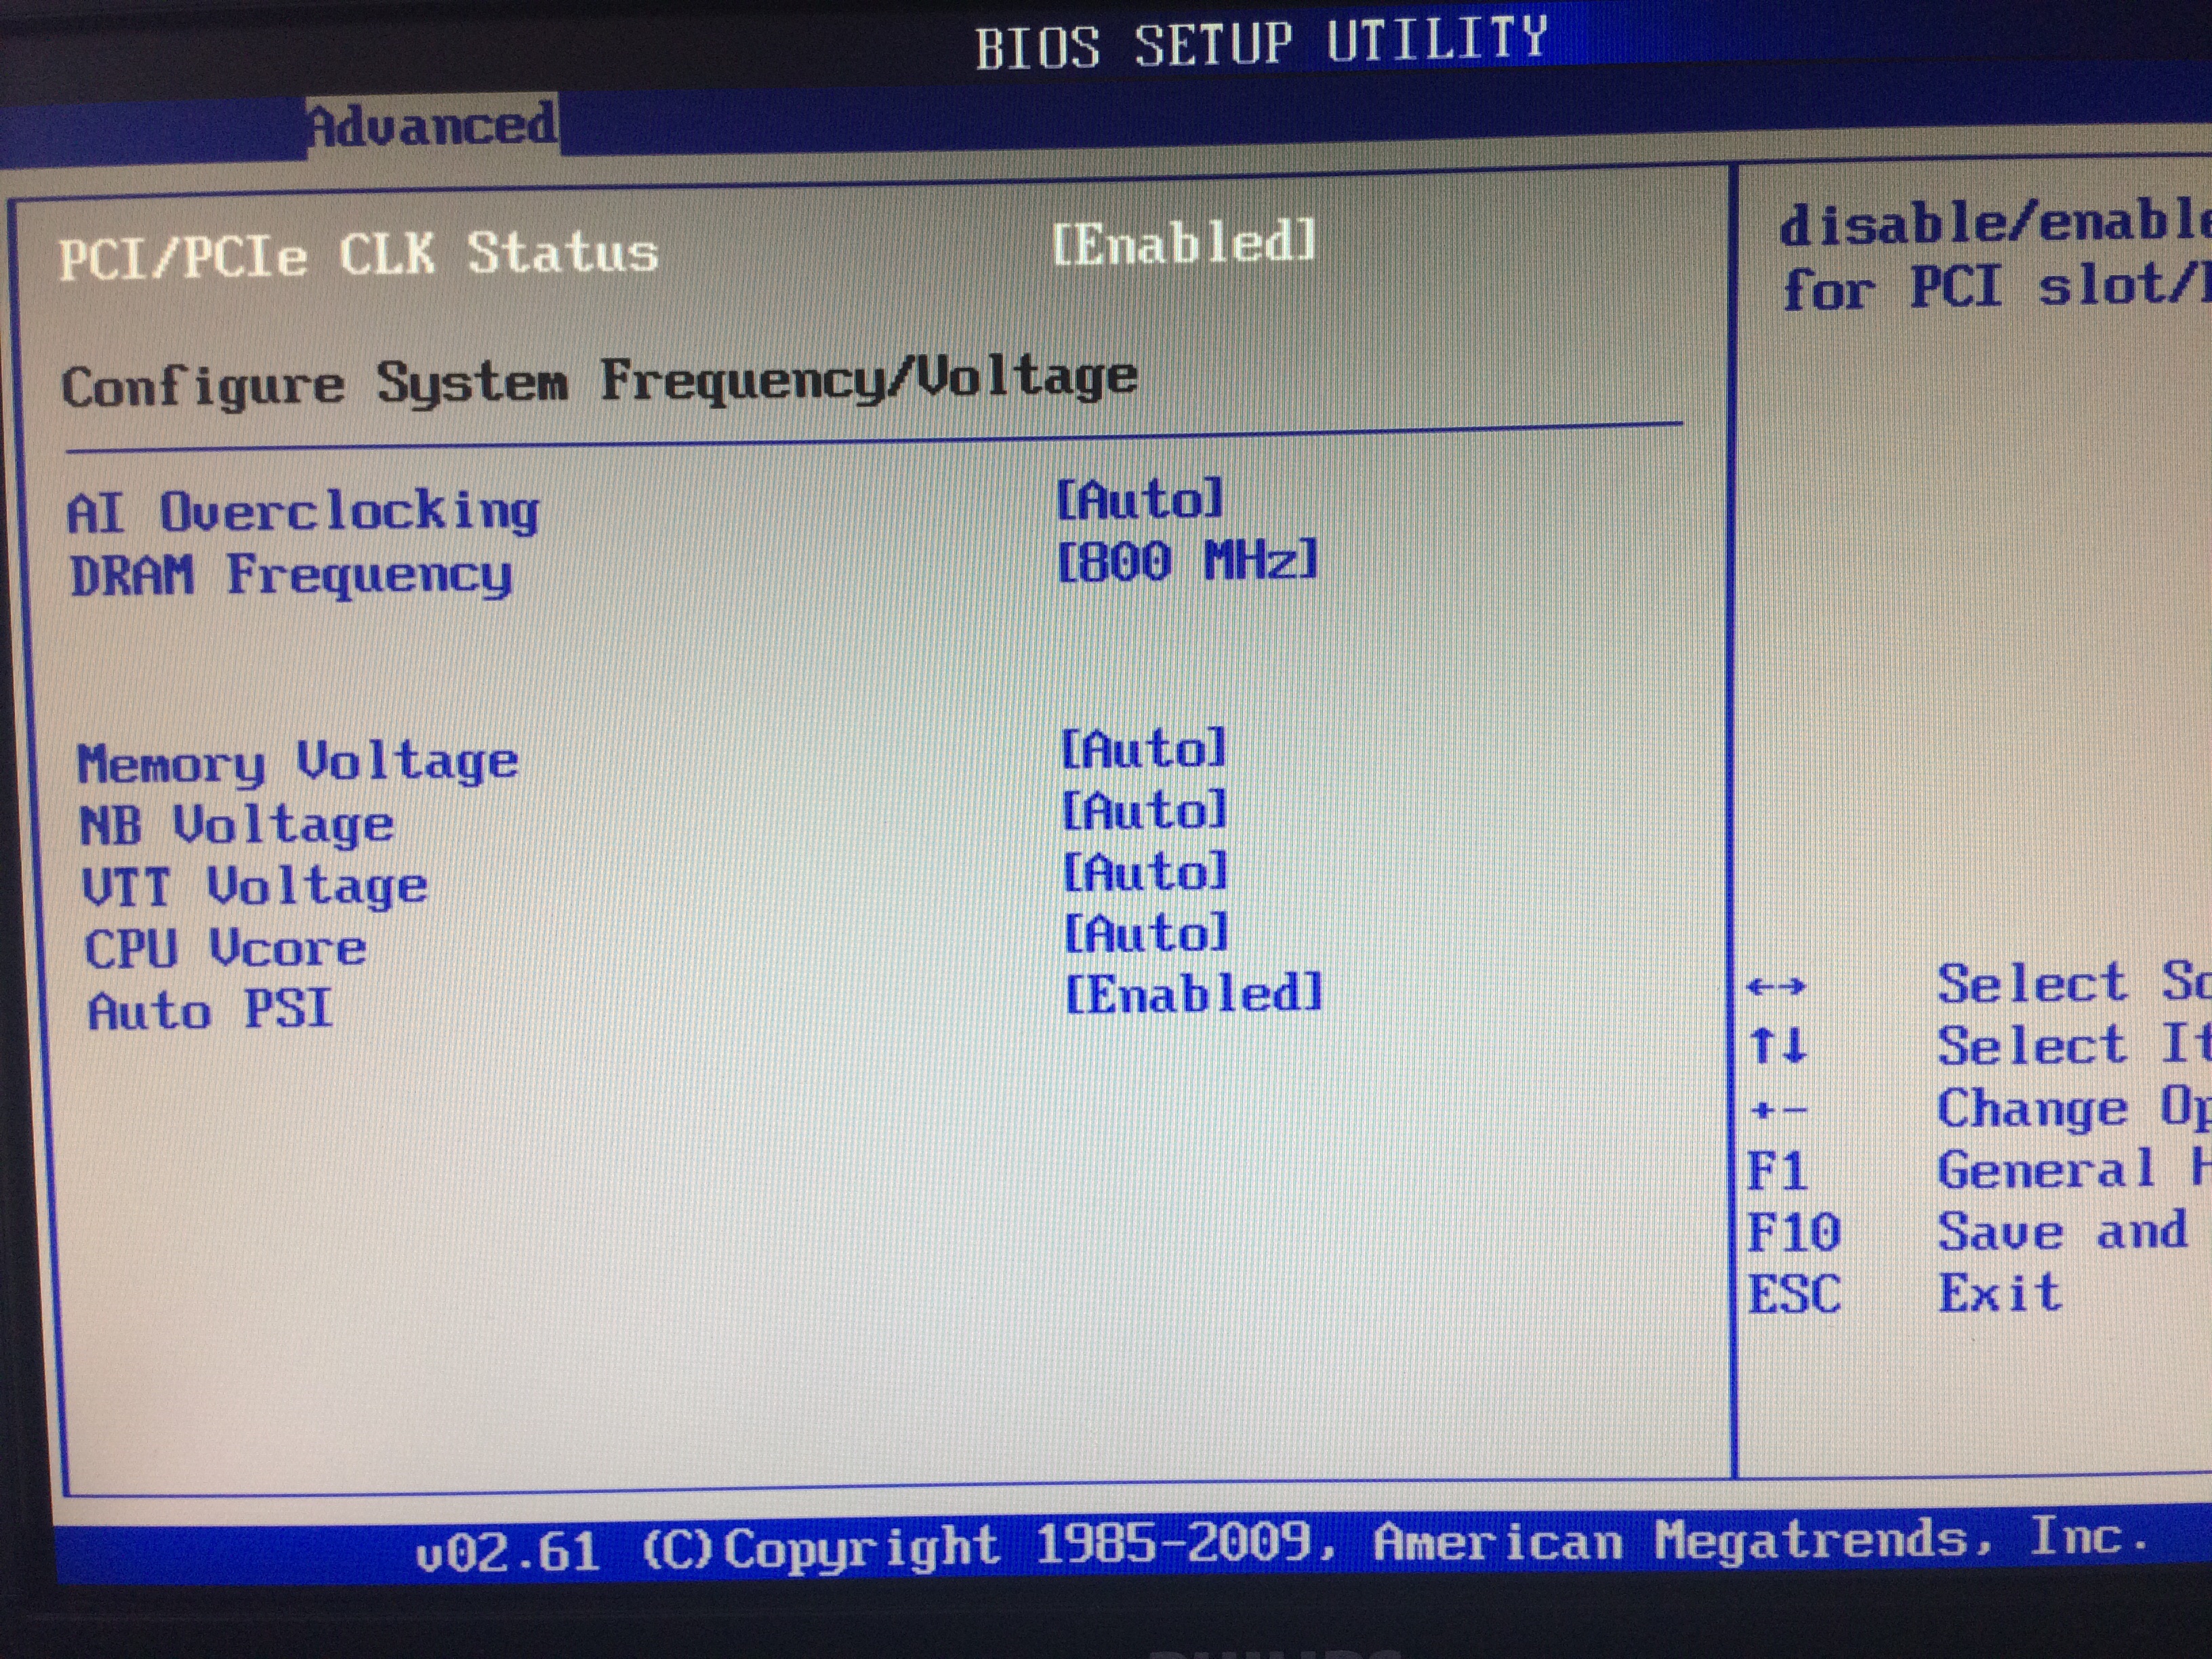Image resolution: width=2212 pixels, height=1659 pixels.
Task: Select Memory Voltage setting label
Action: [x=297, y=763]
